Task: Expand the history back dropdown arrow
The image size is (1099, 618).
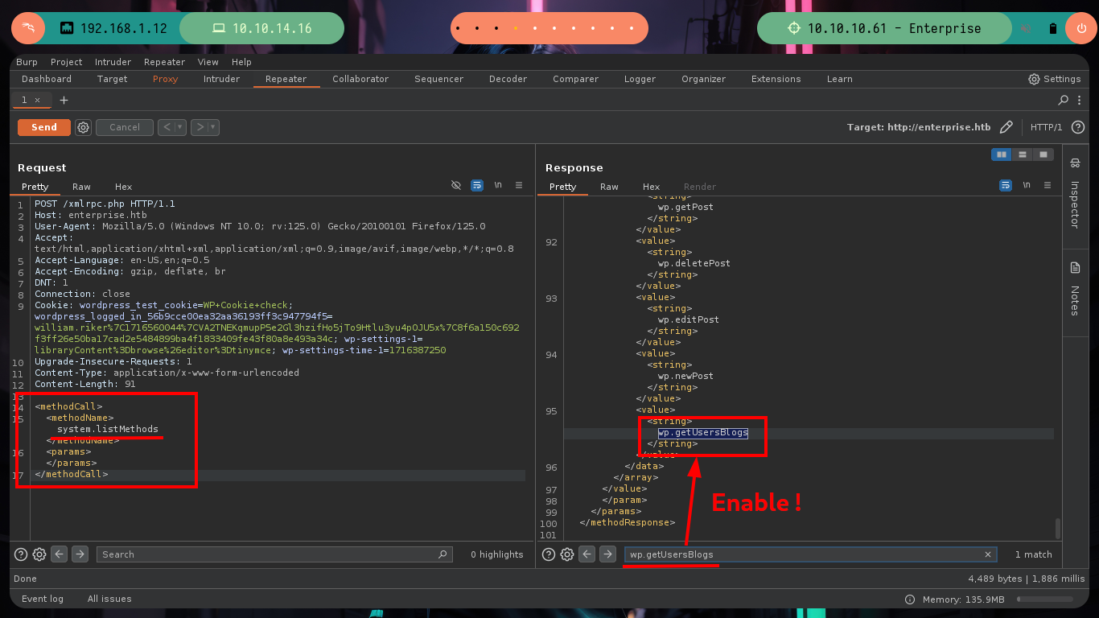Action: pos(180,127)
